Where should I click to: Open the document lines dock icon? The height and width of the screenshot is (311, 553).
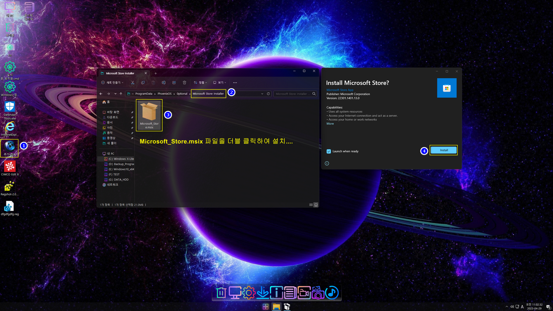tap(290, 293)
